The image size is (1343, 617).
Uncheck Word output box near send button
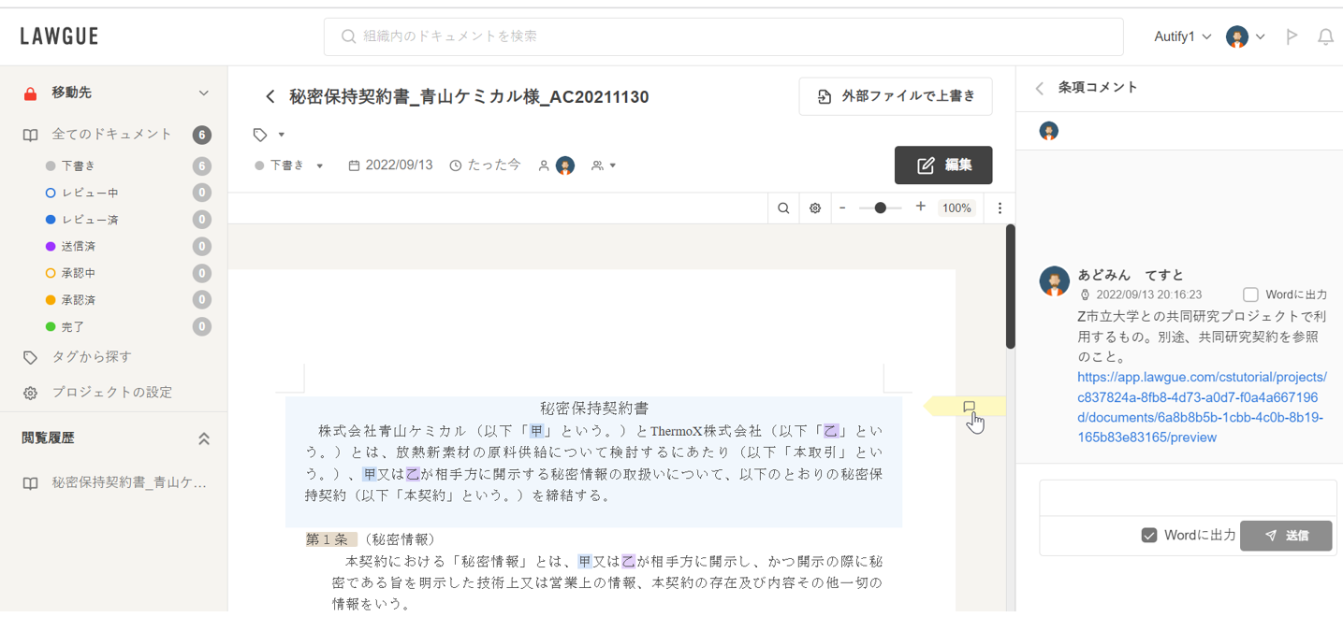pos(1149,536)
